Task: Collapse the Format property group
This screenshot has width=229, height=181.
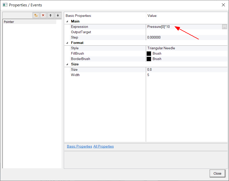Action: click(67, 43)
